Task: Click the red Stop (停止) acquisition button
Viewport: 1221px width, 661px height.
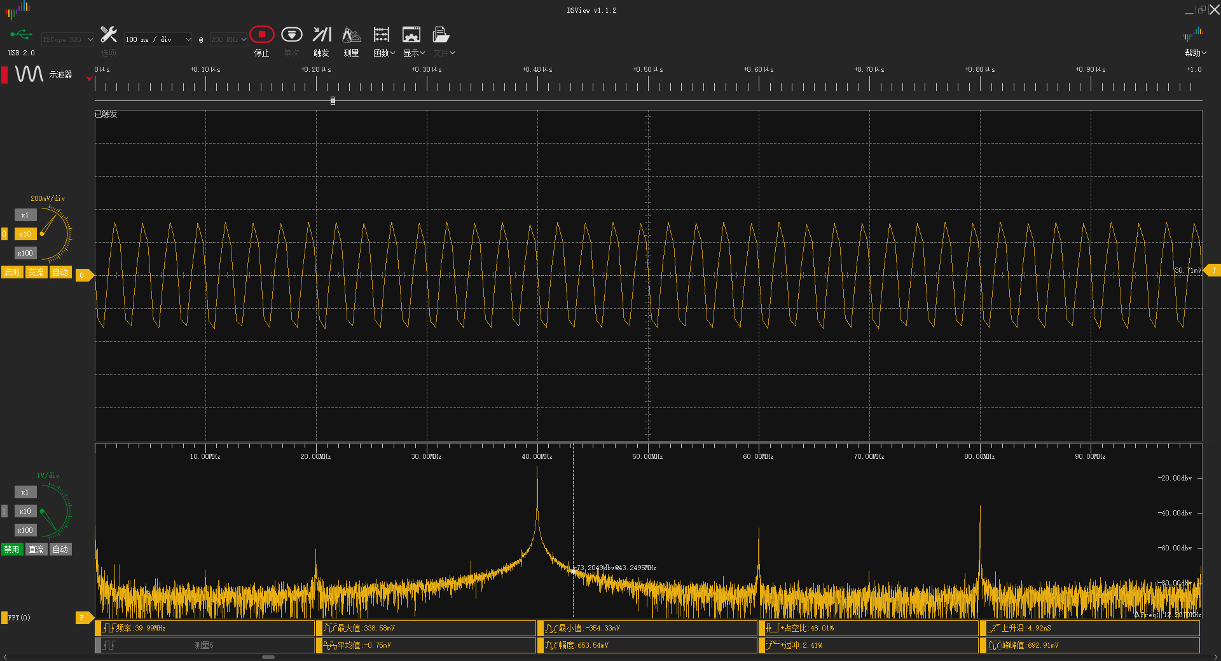Action: [261, 34]
